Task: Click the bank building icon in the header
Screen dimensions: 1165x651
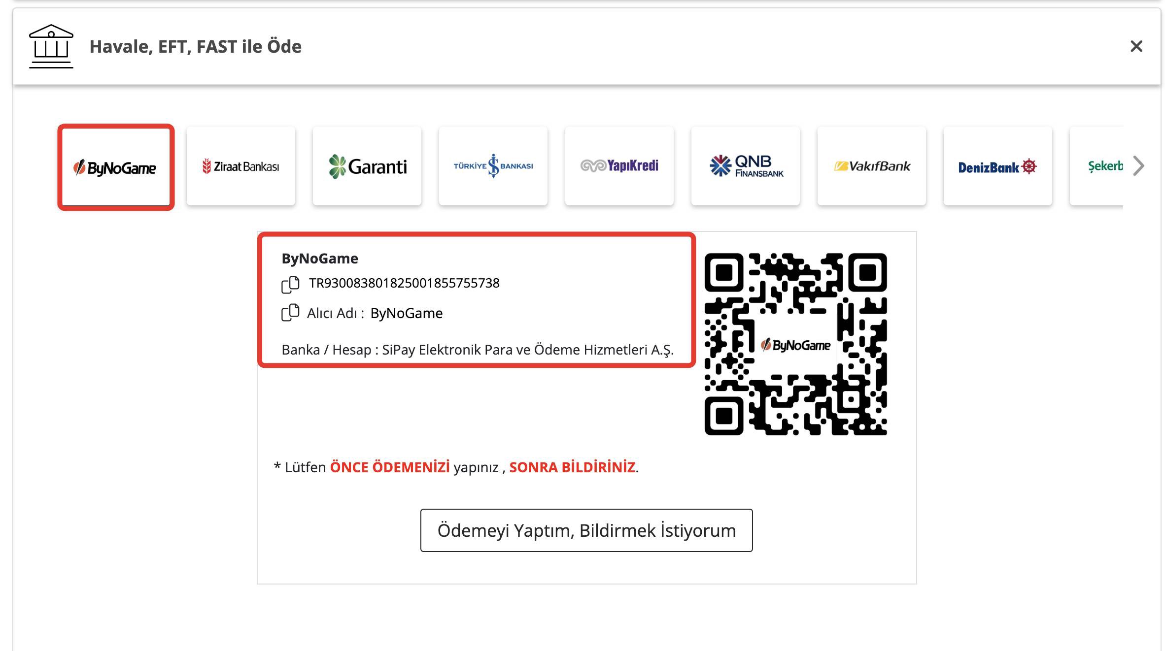Action: pos(51,47)
